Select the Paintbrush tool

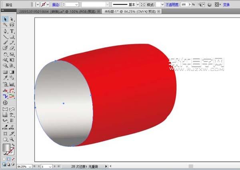point(5,42)
